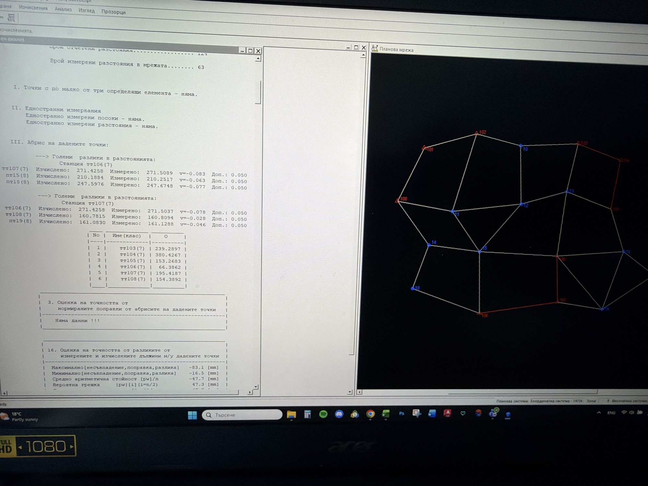Open the Изчисления menu
The image size is (648, 486).
click(x=33, y=8)
